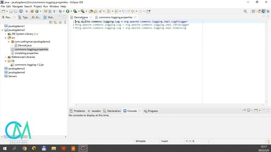Open the Back history dropdown arrow
The width and height of the screenshot is (271, 152).
(x=136, y=11)
